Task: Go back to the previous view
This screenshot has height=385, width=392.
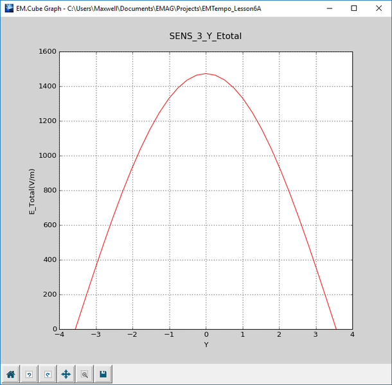Action: (29, 374)
